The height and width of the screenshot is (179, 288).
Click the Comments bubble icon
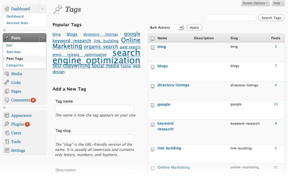pos(8,100)
